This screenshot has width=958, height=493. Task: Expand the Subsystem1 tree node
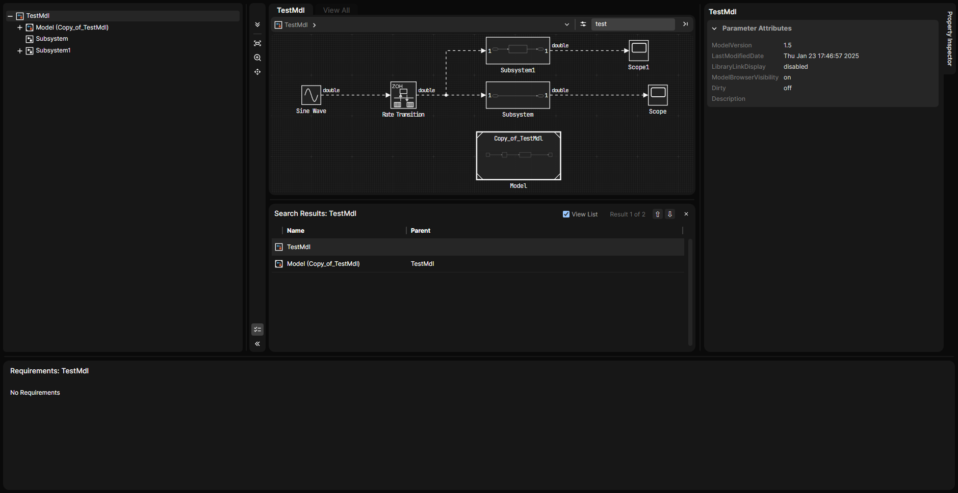(x=20, y=51)
